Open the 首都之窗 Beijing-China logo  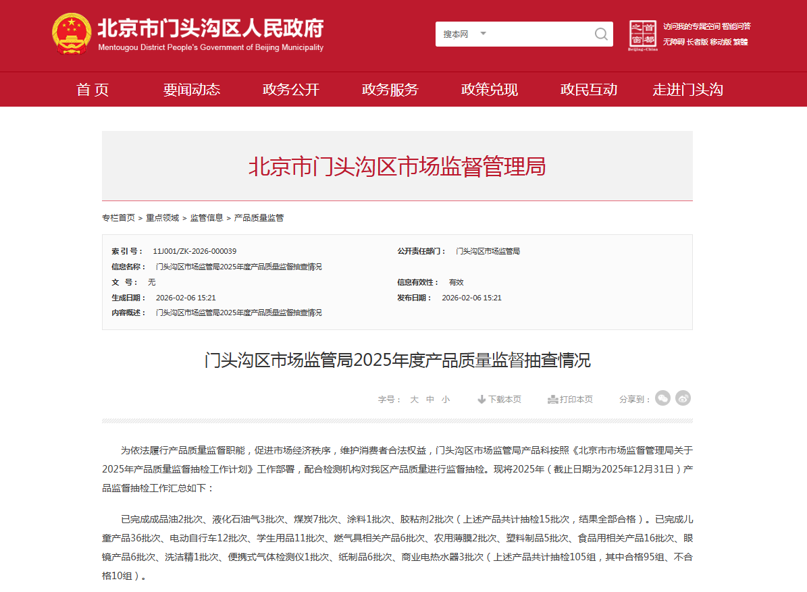[x=642, y=35]
